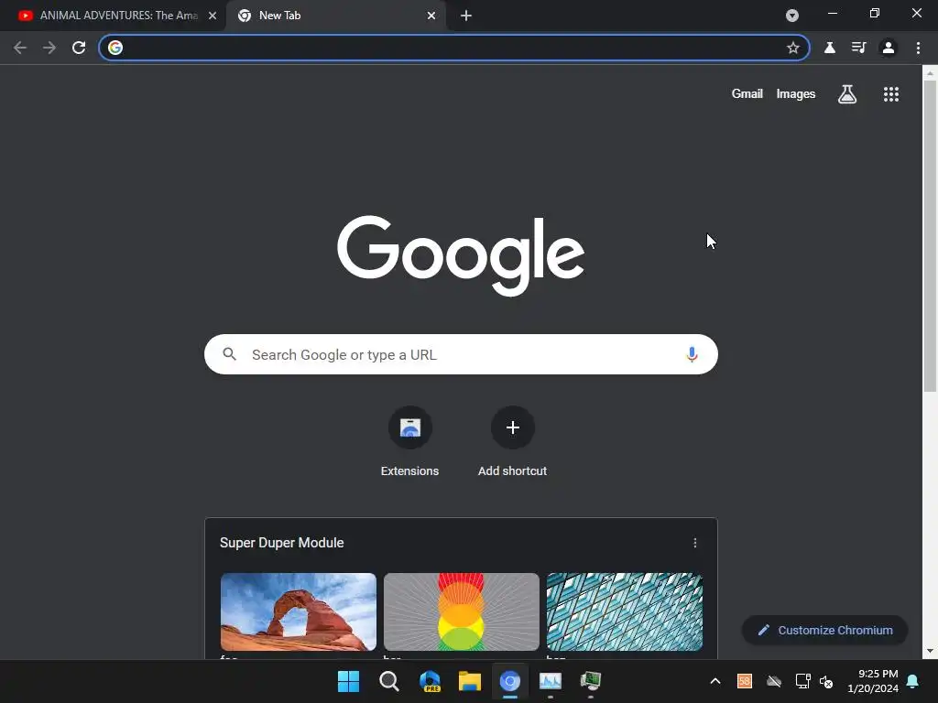Open the resource monitor taskbar app

pos(551,681)
